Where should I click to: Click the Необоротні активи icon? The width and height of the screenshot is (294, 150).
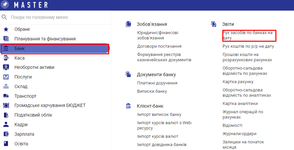click(6, 67)
